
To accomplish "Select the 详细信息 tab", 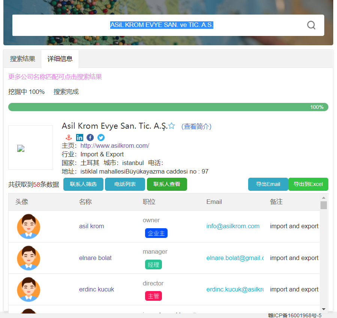I will pos(60,59).
